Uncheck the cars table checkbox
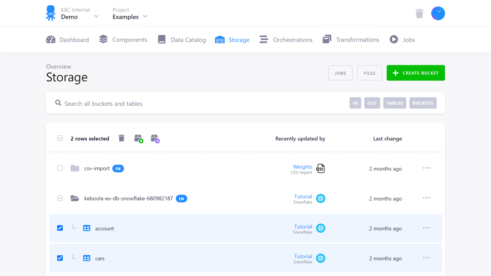This screenshot has width=491, height=276. 60,258
